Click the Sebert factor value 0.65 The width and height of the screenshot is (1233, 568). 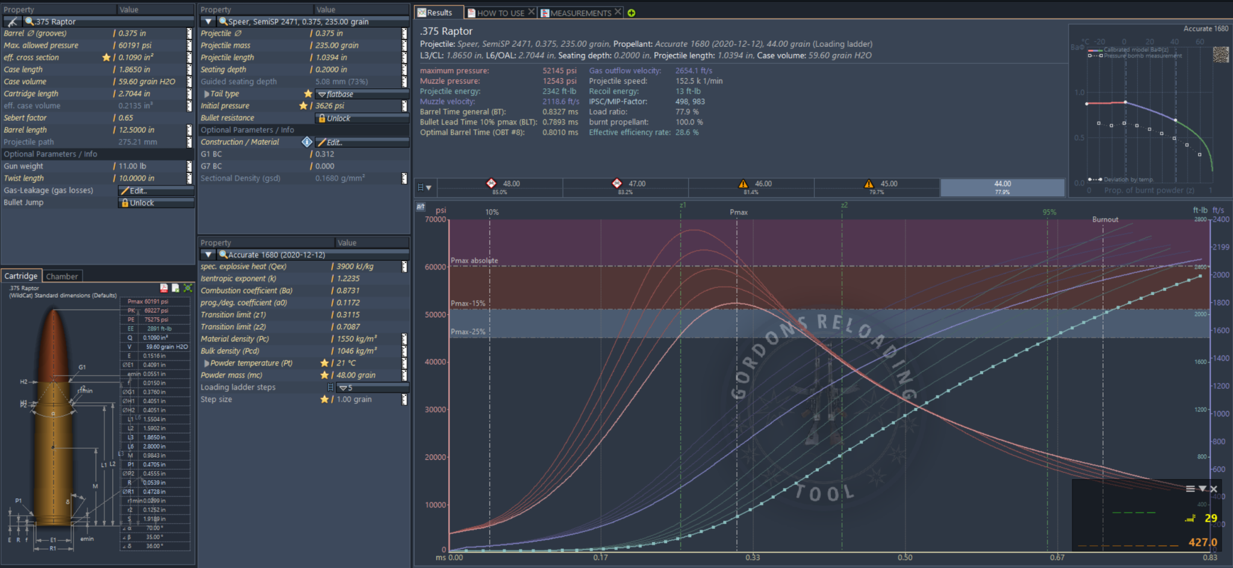126,118
